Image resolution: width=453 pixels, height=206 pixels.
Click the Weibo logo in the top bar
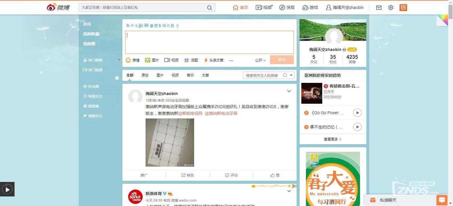(58, 8)
